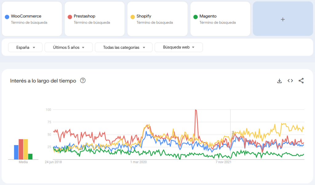Click the red Prestashop peak at 100
This screenshot has height=185, width=315.
point(196,110)
